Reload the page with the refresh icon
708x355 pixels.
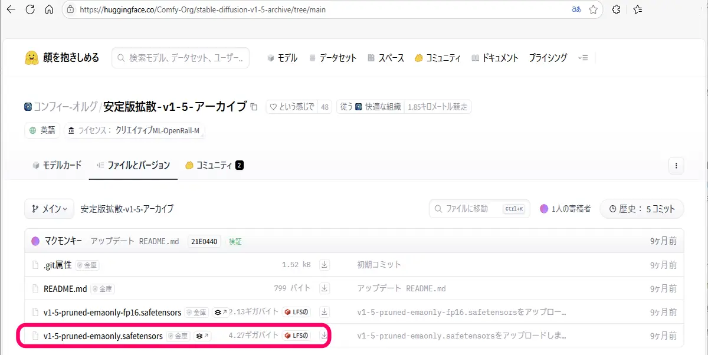30,9
